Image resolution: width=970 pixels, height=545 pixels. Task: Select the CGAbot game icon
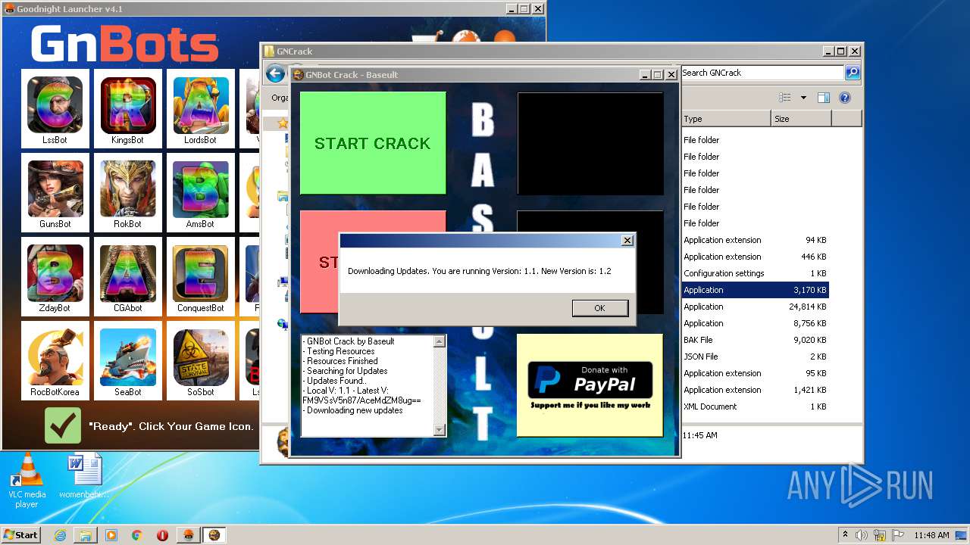pyautogui.click(x=127, y=276)
